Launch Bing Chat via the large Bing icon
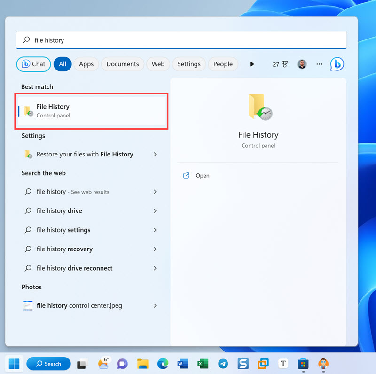 pos(337,64)
